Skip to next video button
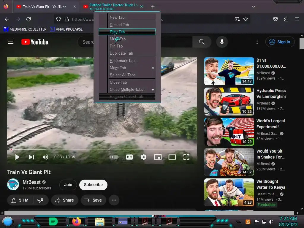Screen dimensions: 304x228 tap(31, 157)
